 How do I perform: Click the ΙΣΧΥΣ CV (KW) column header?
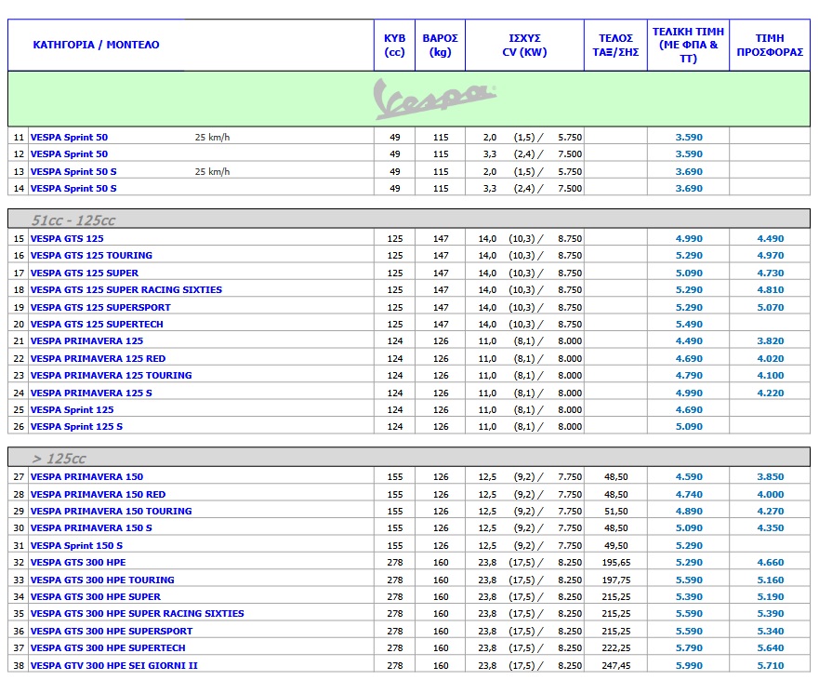524,45
